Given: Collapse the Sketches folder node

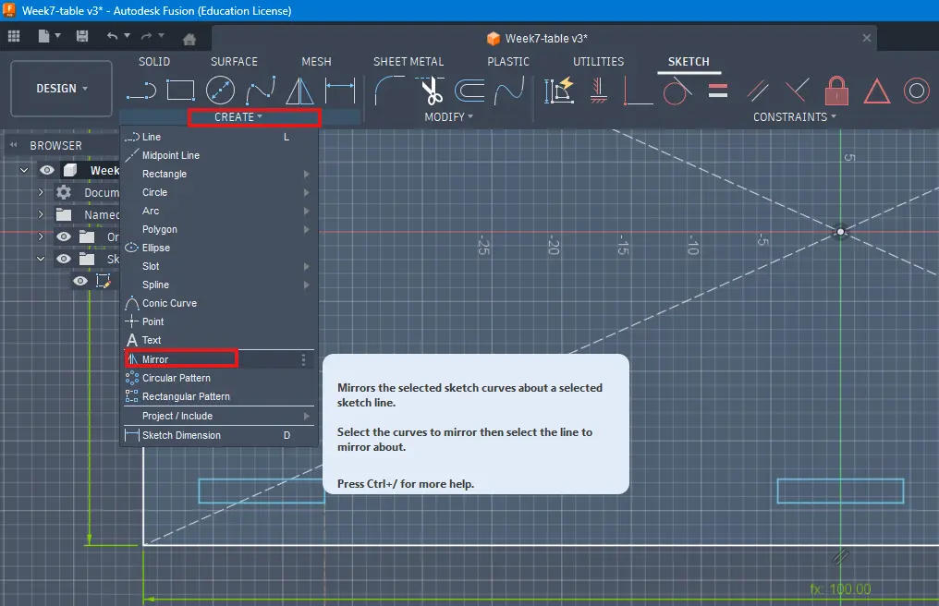Looking at the screenshot, I should [x=41, y=259].
